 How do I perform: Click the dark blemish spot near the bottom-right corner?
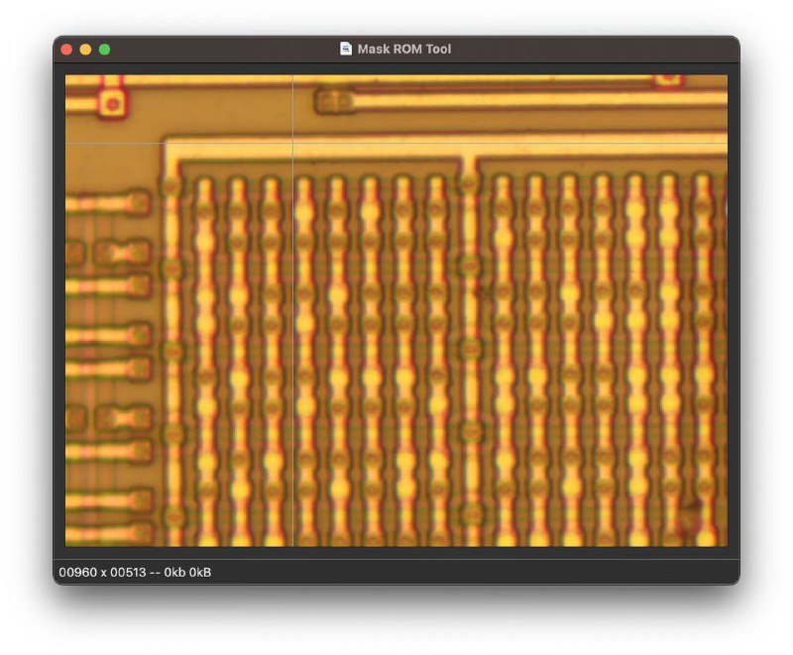[x=691, y=512]
